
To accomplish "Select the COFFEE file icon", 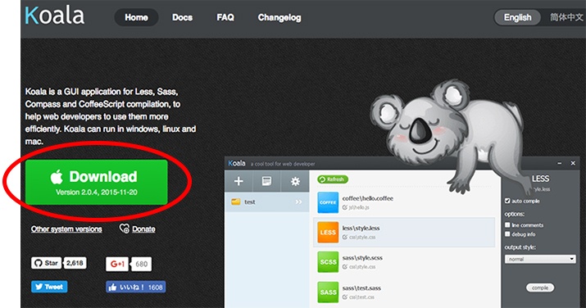I will (328, 202).
